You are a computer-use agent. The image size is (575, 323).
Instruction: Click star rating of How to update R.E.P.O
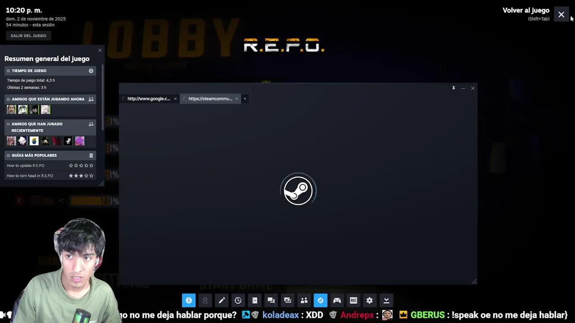click(81, 166)
